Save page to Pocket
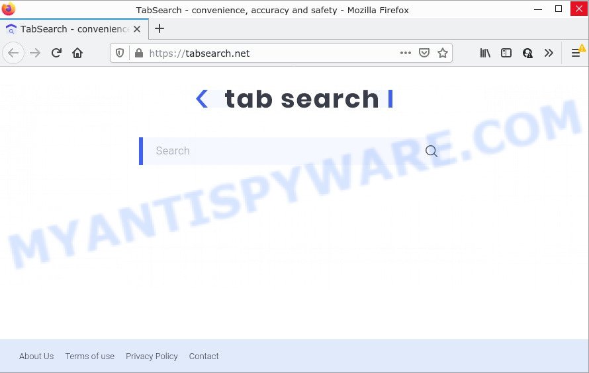 (424, 53)
